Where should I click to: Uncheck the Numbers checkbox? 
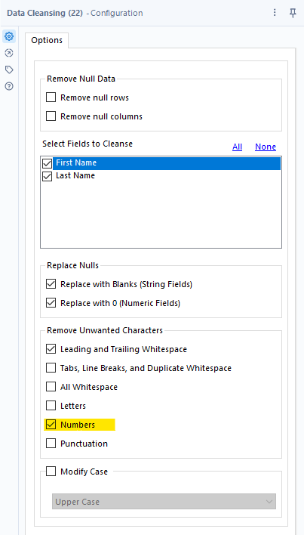tap(51, 425)
